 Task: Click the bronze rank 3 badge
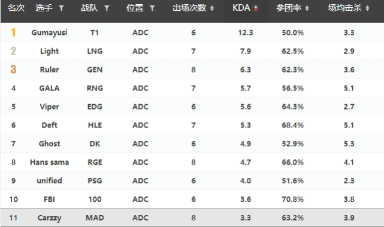point(13,69)
